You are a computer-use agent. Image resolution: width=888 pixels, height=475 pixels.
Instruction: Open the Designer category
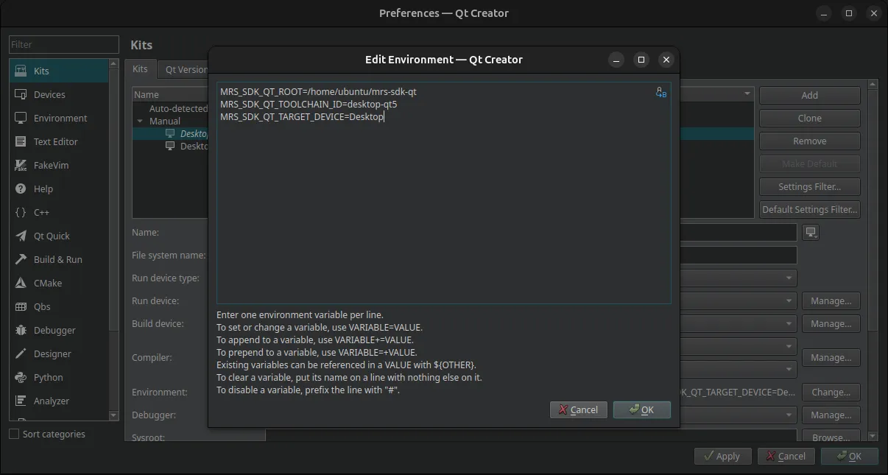pos(59,353)
